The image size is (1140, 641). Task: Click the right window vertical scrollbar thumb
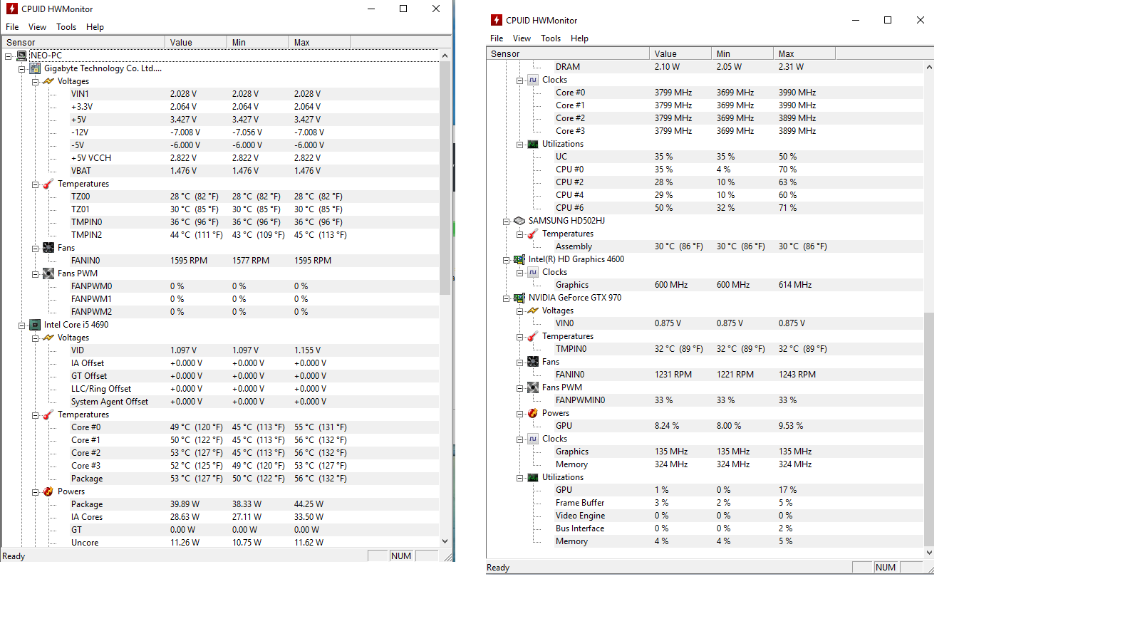(x=929, y=428)
